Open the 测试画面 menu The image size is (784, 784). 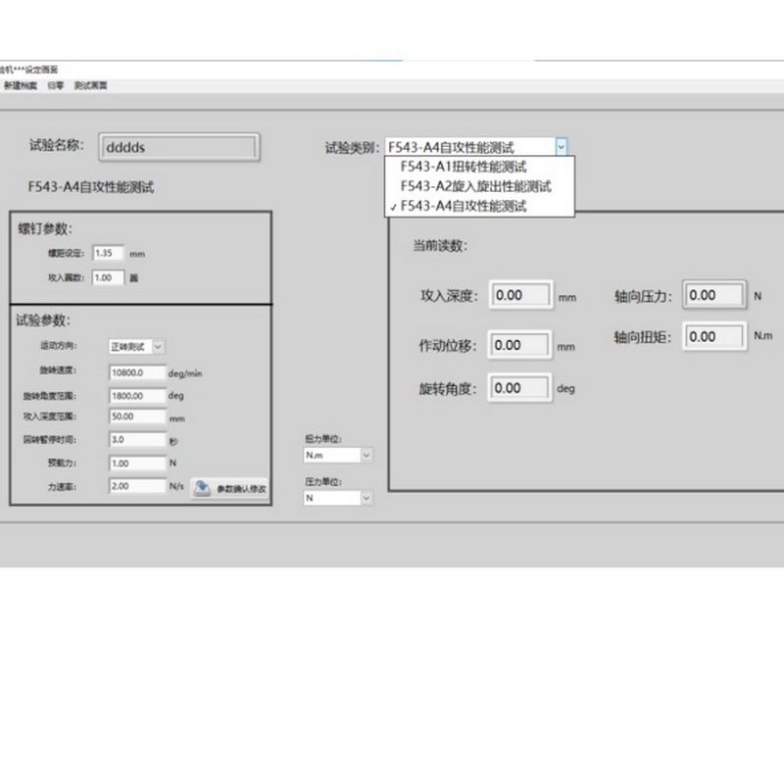91,86
